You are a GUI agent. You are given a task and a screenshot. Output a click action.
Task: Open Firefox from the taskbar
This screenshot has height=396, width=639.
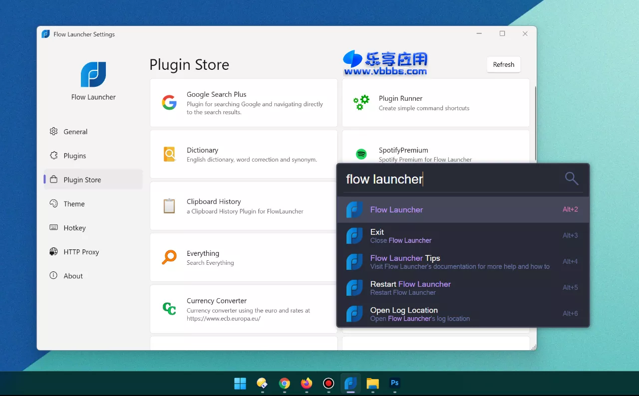(x=306, y=384)
